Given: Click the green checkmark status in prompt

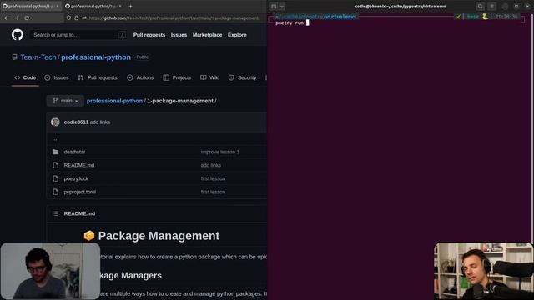Looking at the screenshot, I should [458, 17].
